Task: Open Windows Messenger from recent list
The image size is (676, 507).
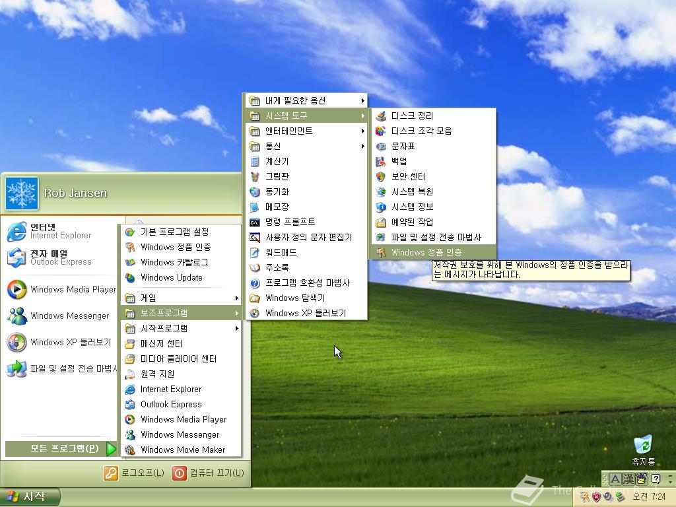Action: point(60,316)
